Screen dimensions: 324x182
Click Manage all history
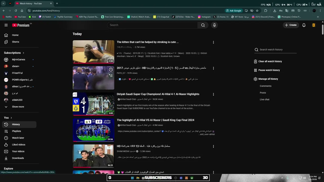click(266, 79)
